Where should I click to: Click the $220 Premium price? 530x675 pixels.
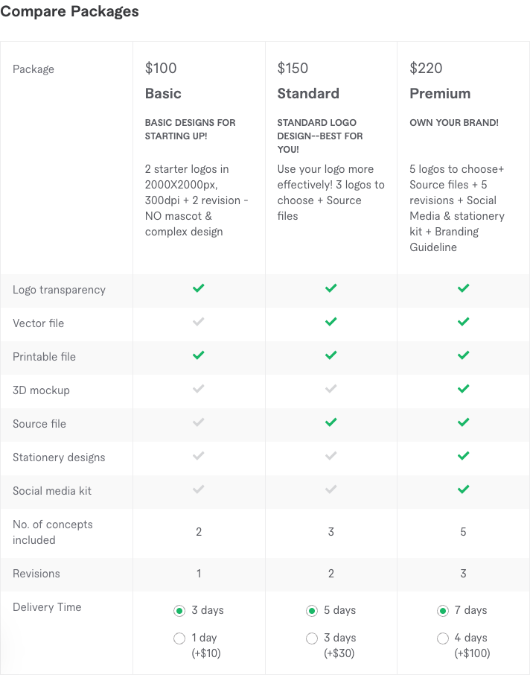pos(427,69)
